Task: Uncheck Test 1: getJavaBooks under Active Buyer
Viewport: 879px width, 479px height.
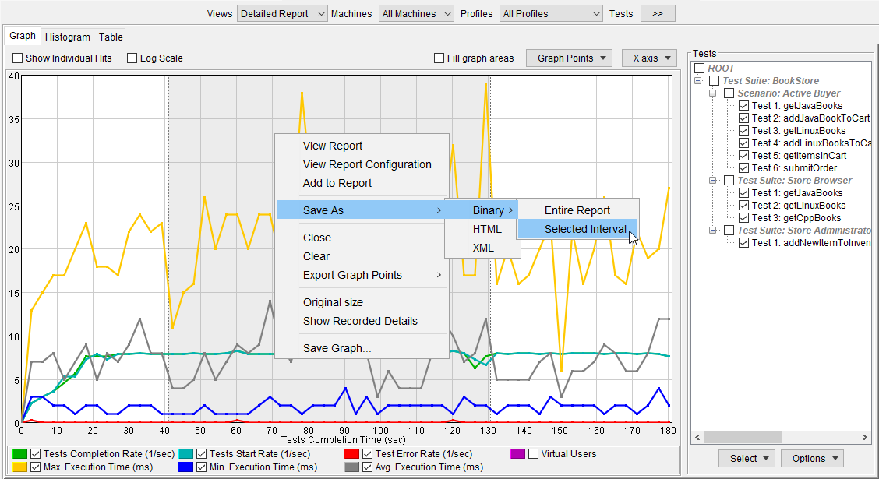Action: click(x=743, y=106)
